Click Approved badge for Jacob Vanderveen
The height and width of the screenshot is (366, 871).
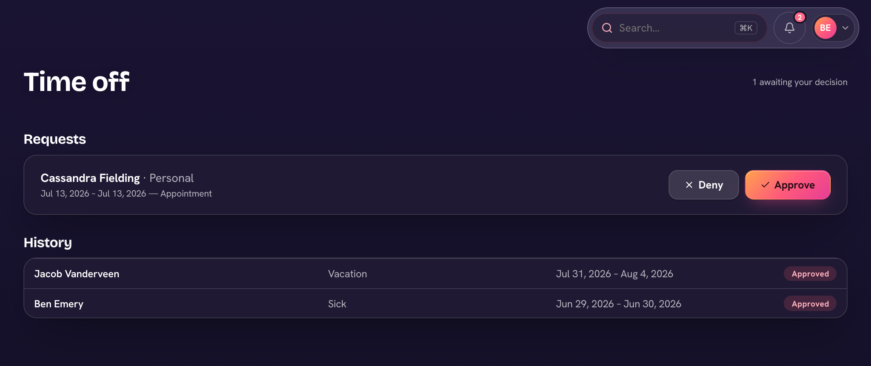tap(810, 274)
